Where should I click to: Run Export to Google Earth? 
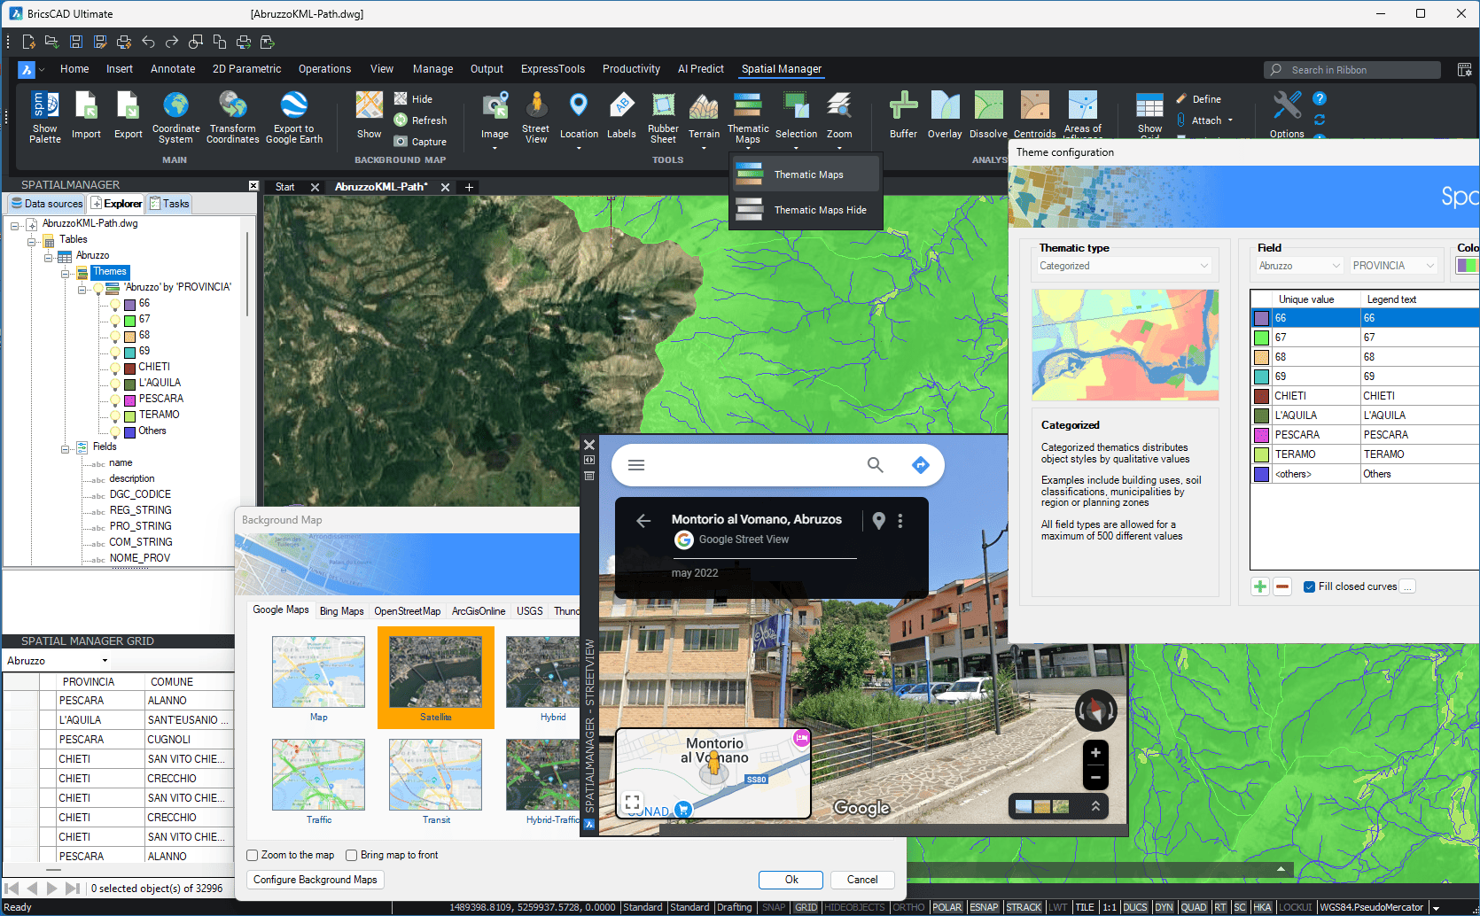coord(293,117)
